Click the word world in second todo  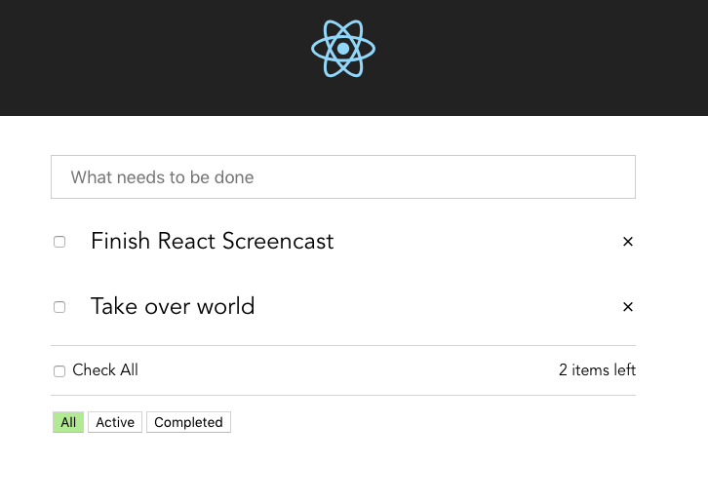click(226, 306)
